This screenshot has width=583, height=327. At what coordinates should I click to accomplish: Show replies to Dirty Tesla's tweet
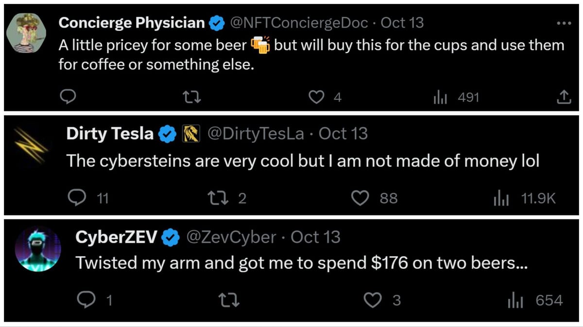click(78, 198)
